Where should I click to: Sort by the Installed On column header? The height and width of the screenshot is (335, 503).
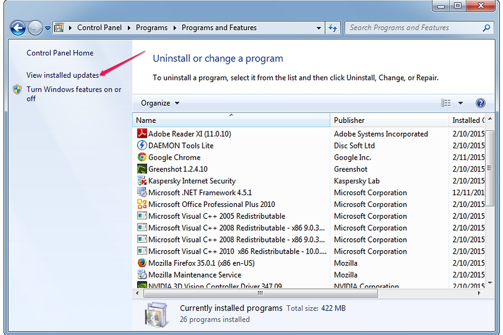click(467, 120)
